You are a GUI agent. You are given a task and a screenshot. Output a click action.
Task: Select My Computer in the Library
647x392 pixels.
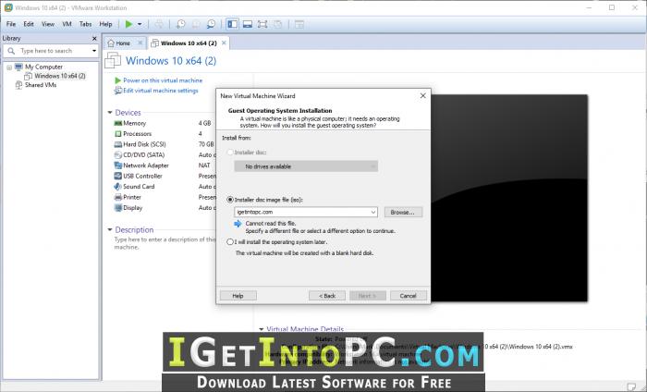tap(43, 67)
